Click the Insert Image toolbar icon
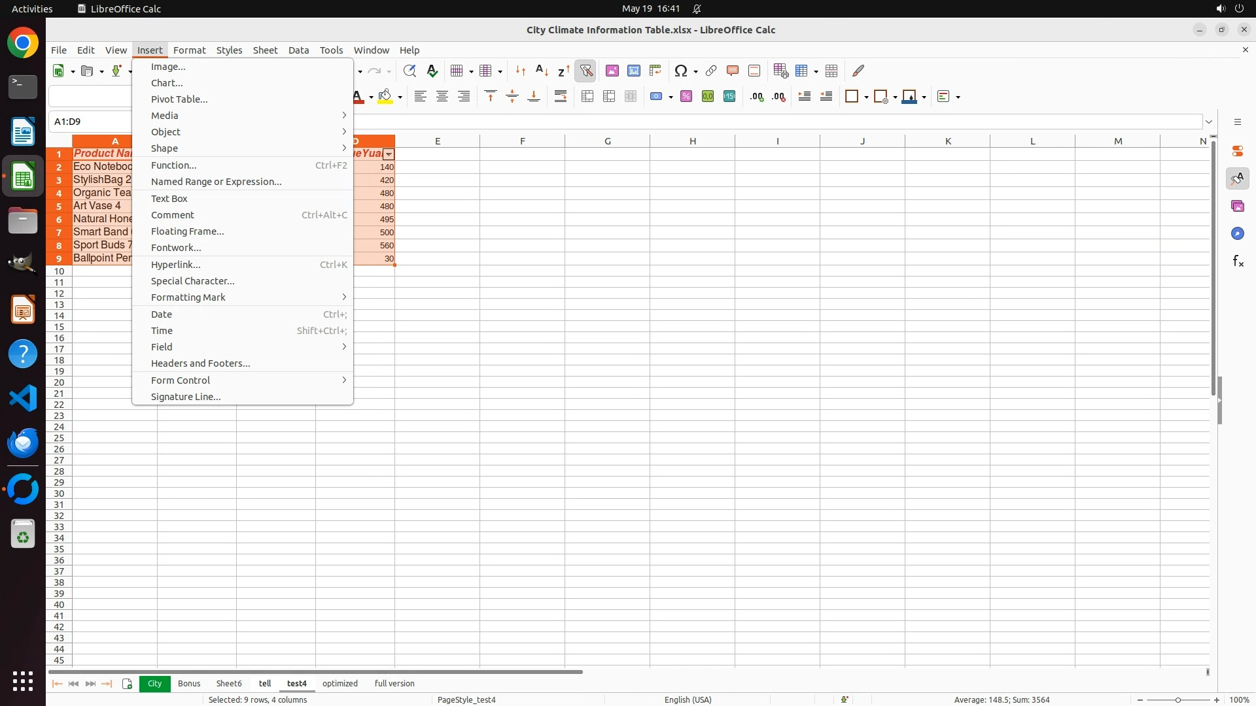This screenshot has width=1256, height=706. pyautogui.click(x=612, y=71)
